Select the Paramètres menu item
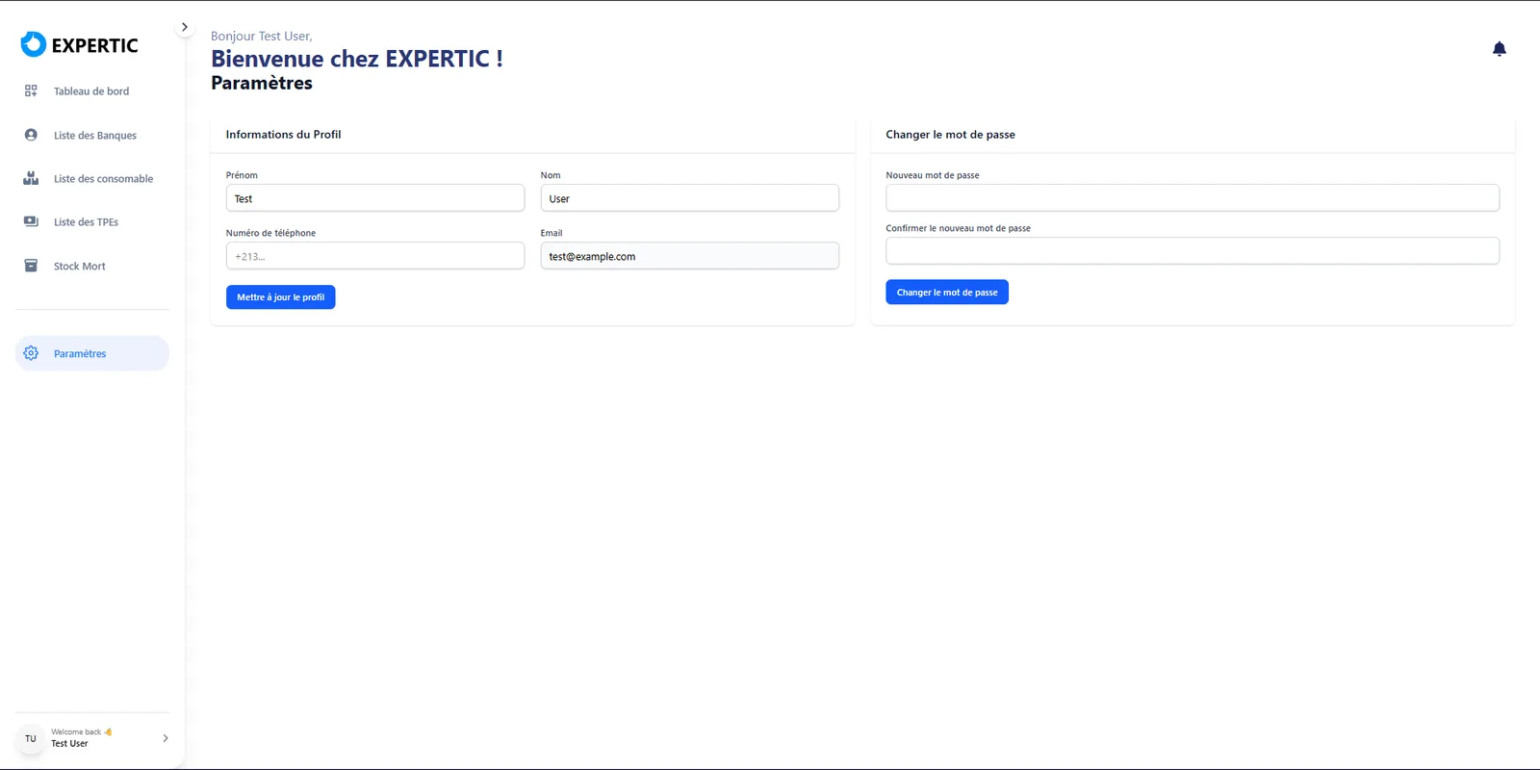The height and width of the screenshot is (770, 1540). pos(92,353)
